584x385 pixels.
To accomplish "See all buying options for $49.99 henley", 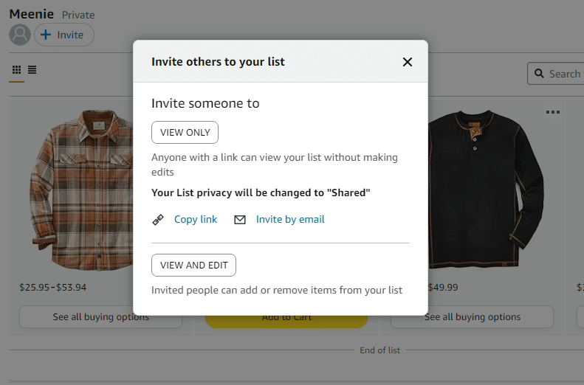I will point(473,317).
